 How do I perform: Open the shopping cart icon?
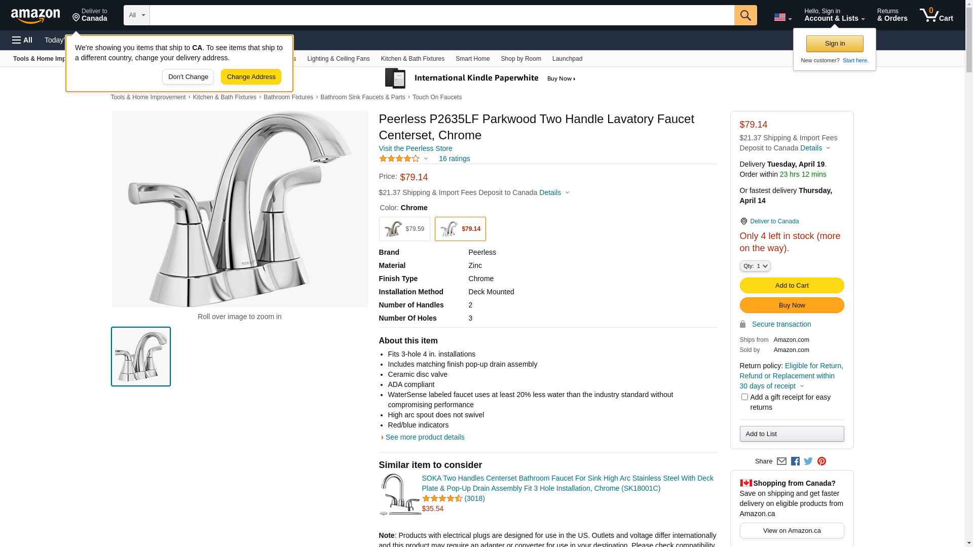[x=935, y=15]
